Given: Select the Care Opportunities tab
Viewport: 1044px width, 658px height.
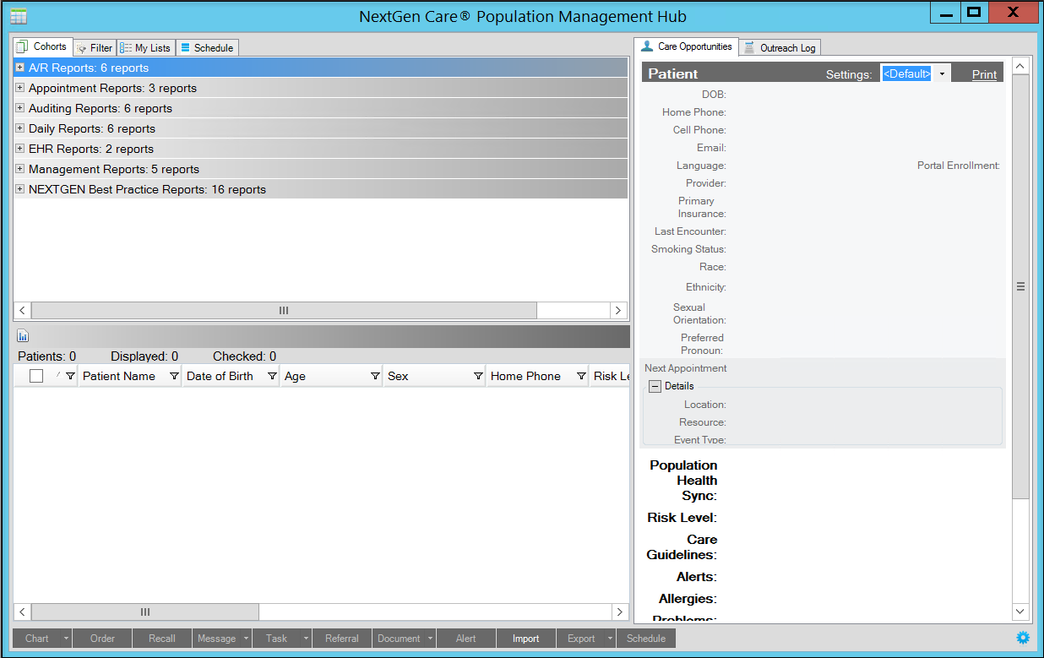Looking at the screenshot, I should (x=686, y=46).
